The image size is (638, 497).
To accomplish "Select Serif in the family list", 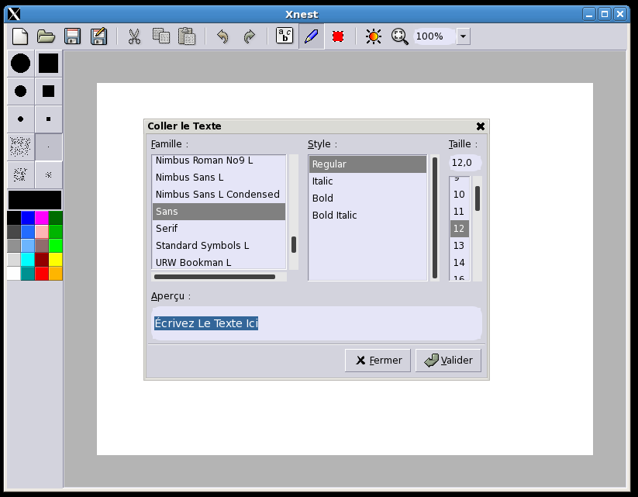I will click(167, 229).
